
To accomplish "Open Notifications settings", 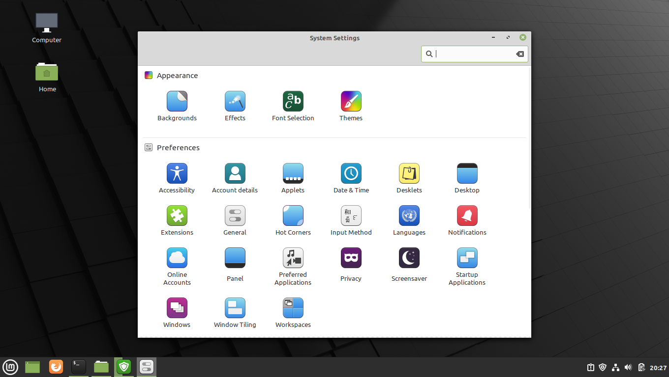I will click(x=467, y=220).
